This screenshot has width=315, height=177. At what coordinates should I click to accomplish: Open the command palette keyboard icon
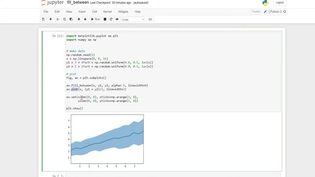[150, 19]
